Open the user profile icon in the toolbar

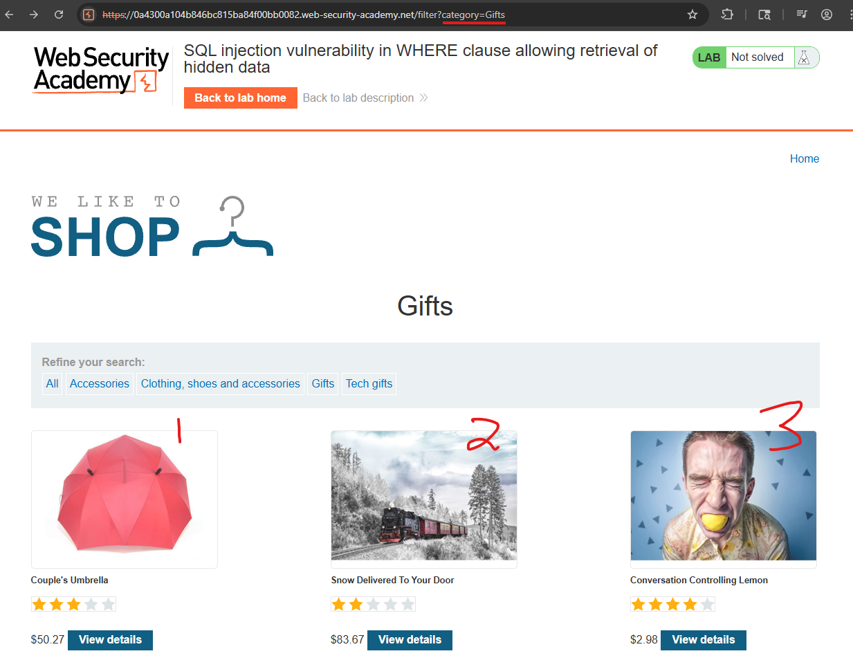827,15
